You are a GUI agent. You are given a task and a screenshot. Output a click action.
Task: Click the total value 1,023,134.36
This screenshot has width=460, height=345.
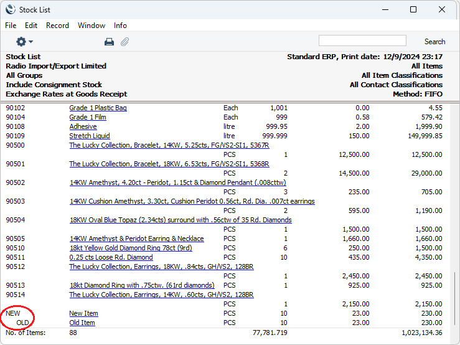pos(422,333)
